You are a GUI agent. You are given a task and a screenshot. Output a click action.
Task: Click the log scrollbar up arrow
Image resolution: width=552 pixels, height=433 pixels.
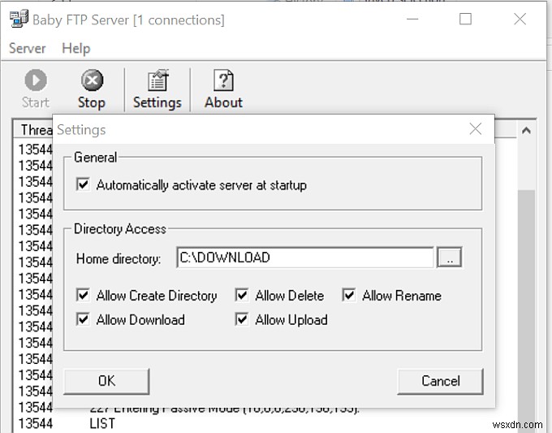coord(526,130)
